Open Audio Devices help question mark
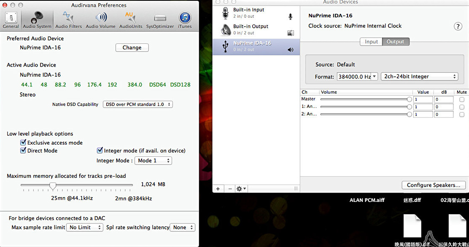 click(458, 26)
